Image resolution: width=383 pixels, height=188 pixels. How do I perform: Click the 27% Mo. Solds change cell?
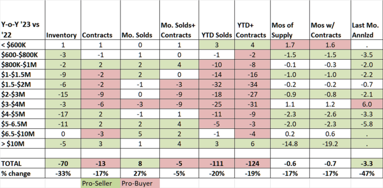pyautogui.click(x=140, y=174)
